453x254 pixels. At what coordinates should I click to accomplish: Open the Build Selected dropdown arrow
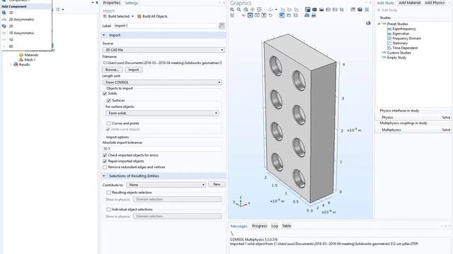pyautogui.click(x=132, y=16)
